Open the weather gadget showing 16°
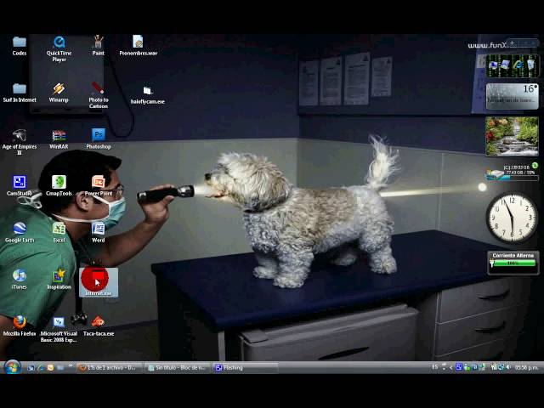This screenshot has width=544, height=408. [512, 96]
